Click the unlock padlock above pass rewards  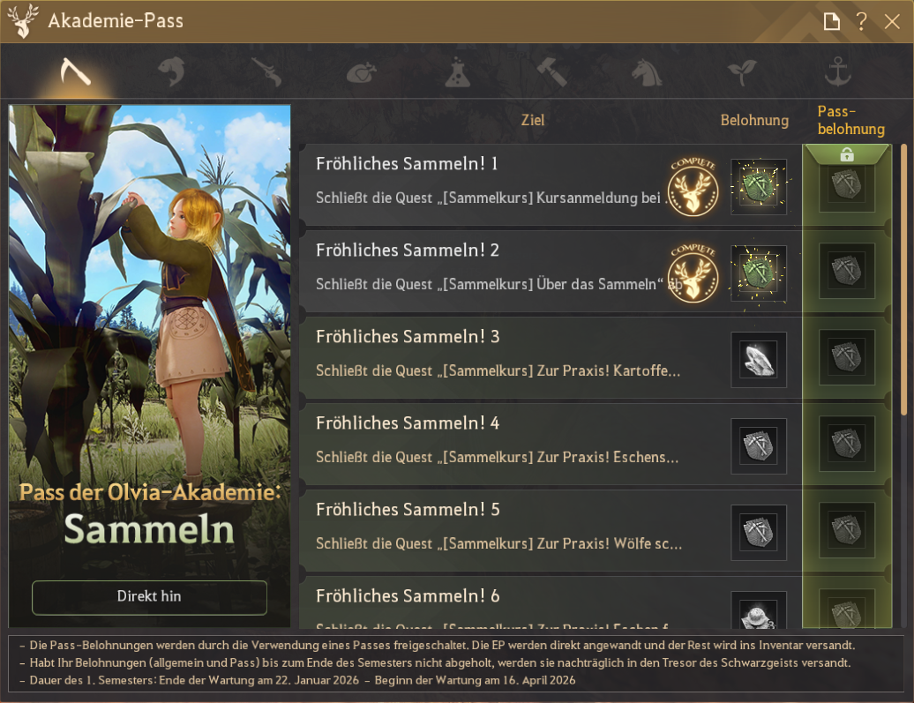847,154
